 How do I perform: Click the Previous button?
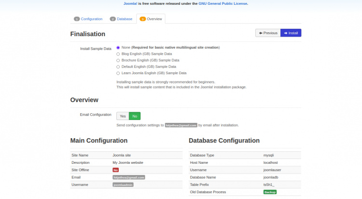[267, 33]
